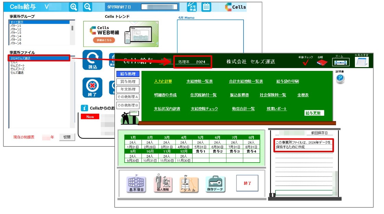This screenshot has height=214, width=384.
Task: Select パターン6 in the group list
Action: click(x=39, y=43)
